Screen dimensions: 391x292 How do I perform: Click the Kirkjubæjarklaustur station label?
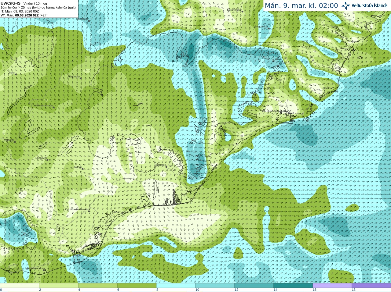(x=77, y=209)
